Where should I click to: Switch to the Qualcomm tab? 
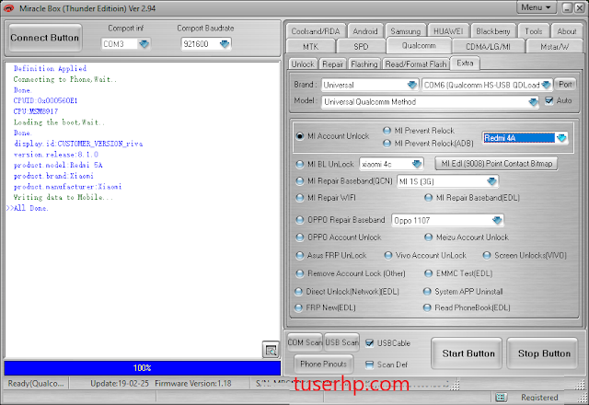coord(419,45)
